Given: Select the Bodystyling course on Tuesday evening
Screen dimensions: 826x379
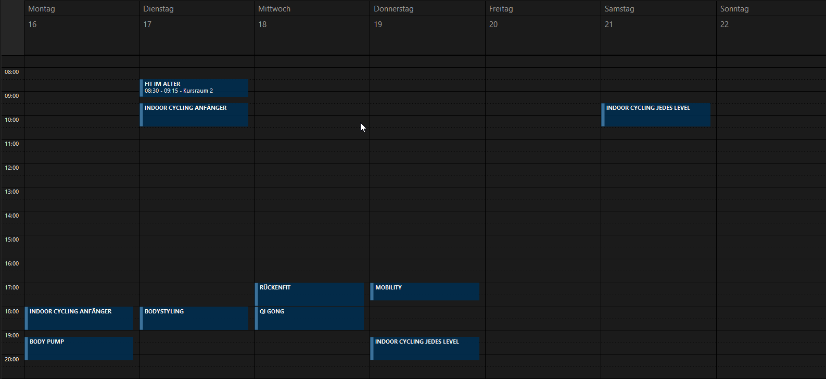Looking at the screenshot, I should click(194, 318).
